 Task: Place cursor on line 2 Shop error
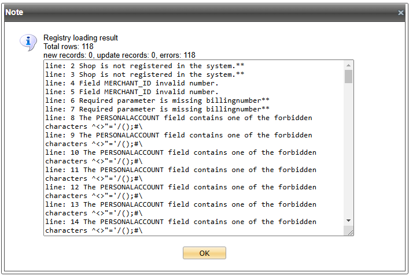pos(145,66)
